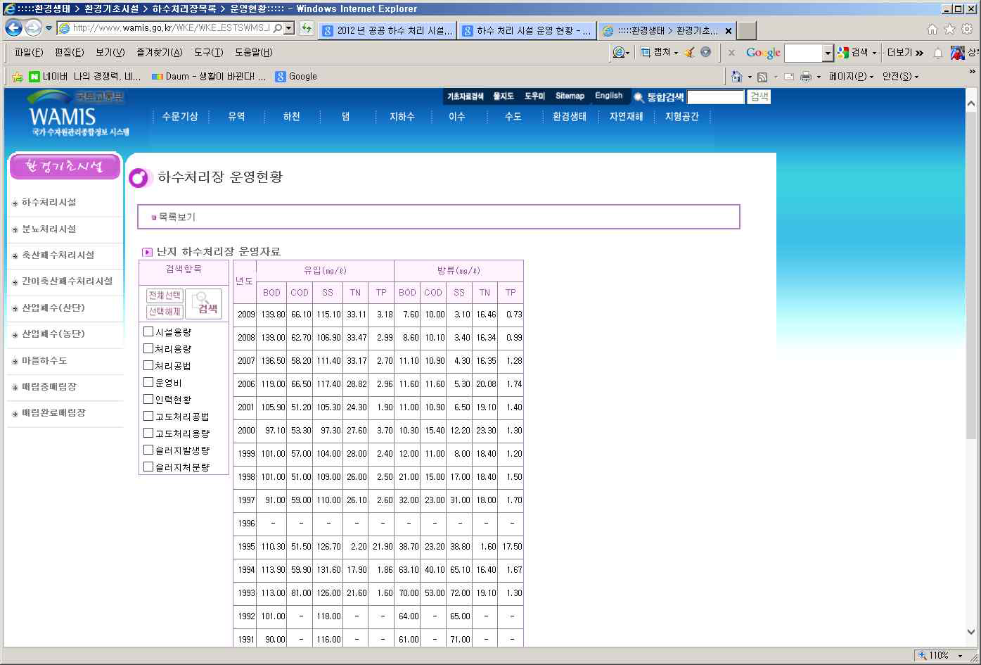Click the 통합검색 text field
This screenshot has width=981, height=665.
[x=715, y=97]
